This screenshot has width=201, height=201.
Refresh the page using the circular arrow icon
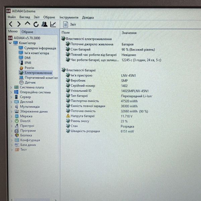tap(36, 24)
